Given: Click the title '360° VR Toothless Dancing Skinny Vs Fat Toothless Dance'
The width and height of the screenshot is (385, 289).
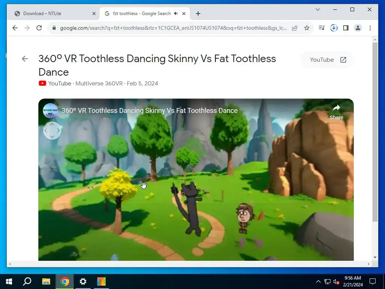Looking at the screenshot, I should point(157,65).
